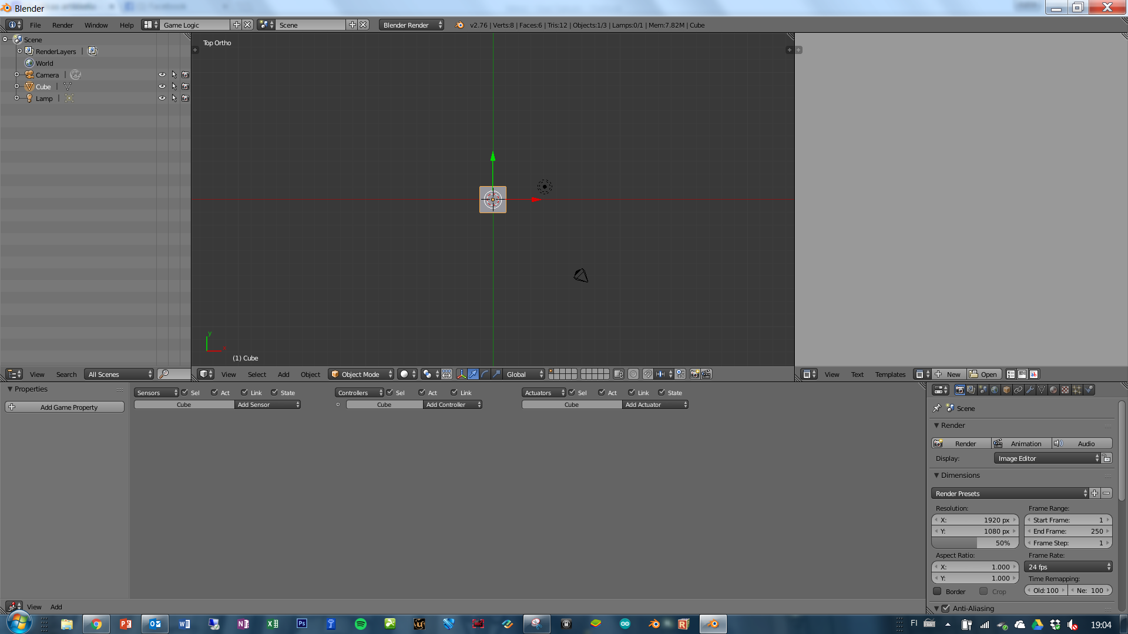This screenshot has width=1128, height=634.
Task: Open the Object properties tab (cube icon)
Action: pos(1006,390)
